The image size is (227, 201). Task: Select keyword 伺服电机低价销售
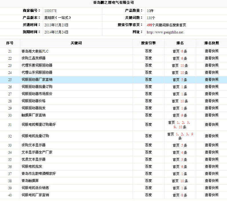pos(35,188)
